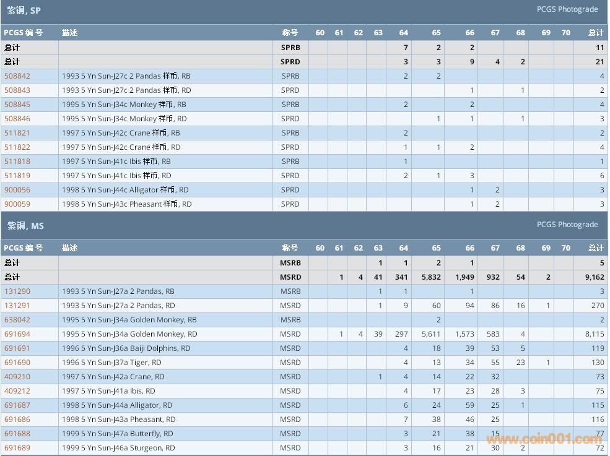Open 691691 Baiji Dolphins link
This screenshot has width=610, height=456.
click(17, 348)
